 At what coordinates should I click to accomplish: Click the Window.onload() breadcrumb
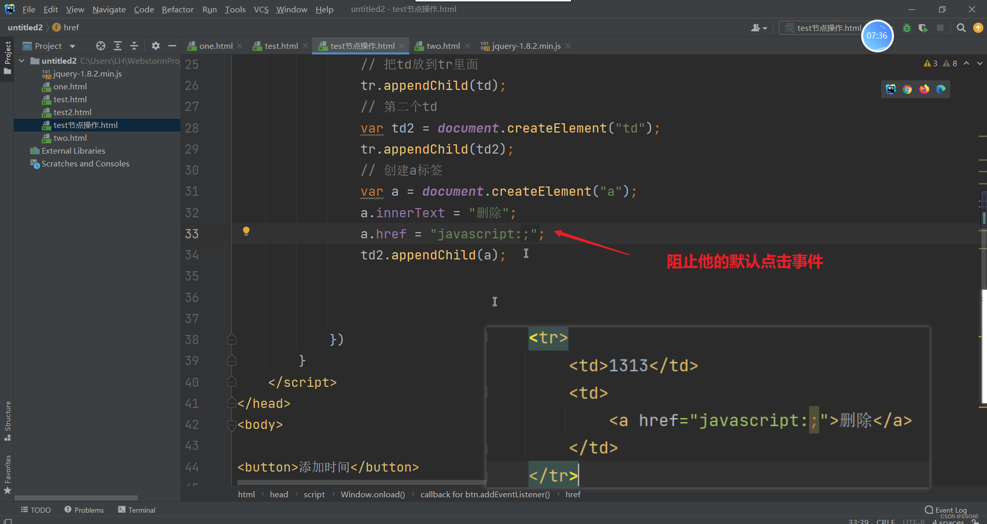point(373,494)
